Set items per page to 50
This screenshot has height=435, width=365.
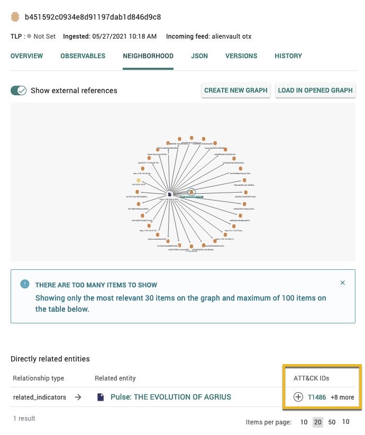point(332,422)
